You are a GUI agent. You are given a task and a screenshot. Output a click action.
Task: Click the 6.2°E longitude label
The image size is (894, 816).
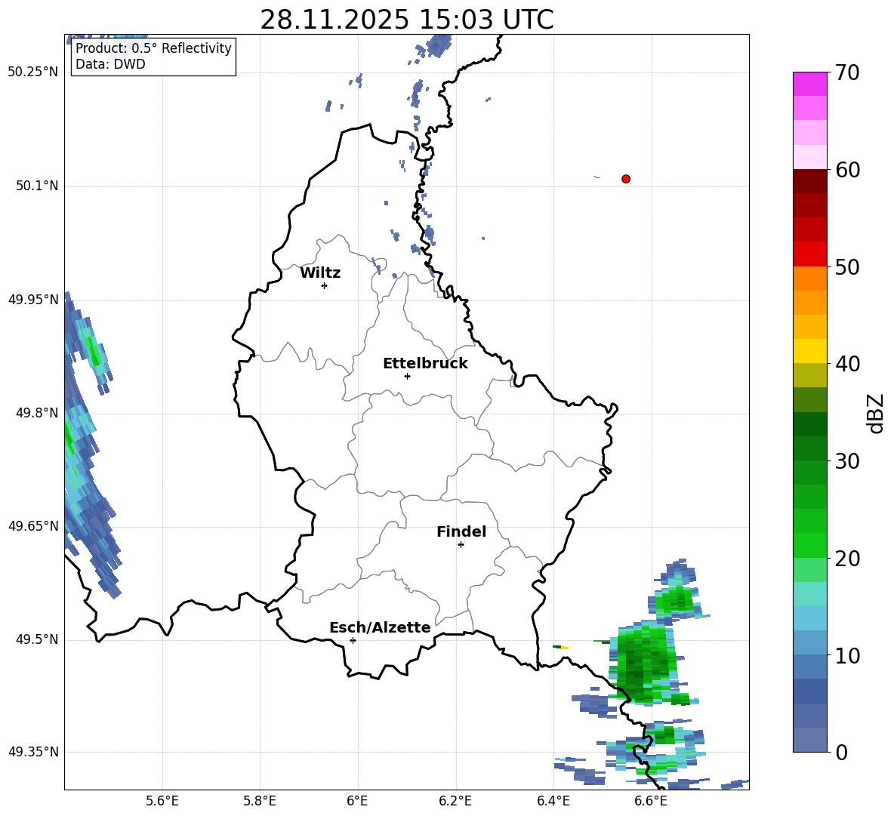[455, 801]
